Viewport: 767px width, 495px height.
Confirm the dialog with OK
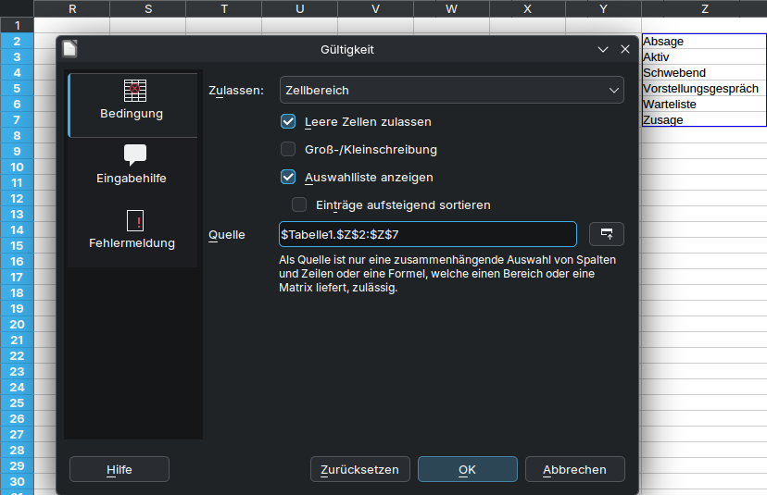click(468, 469)
